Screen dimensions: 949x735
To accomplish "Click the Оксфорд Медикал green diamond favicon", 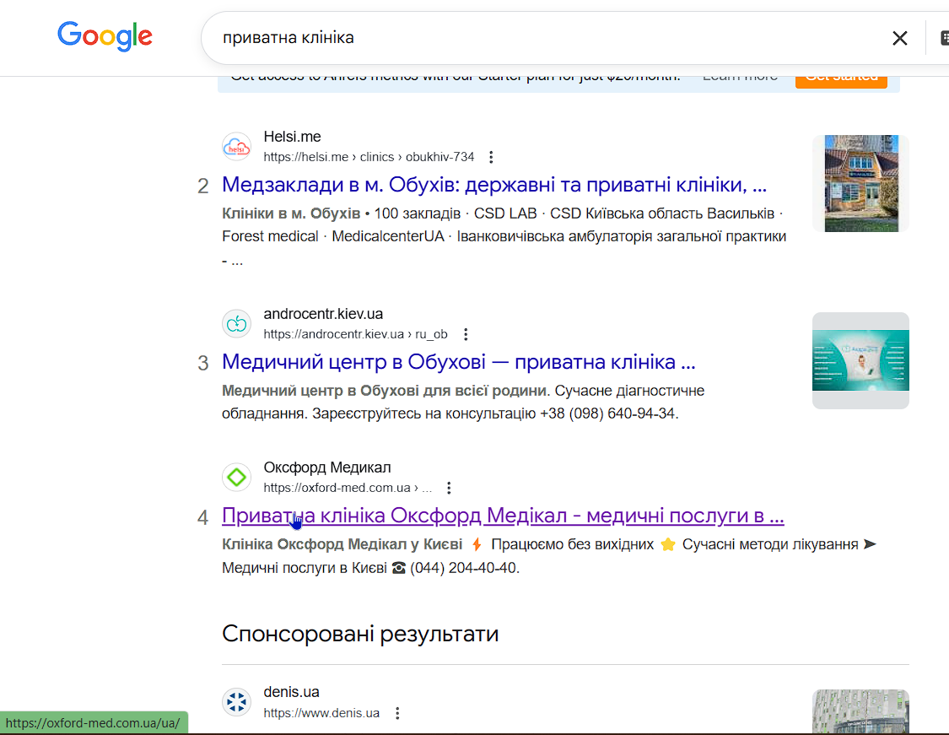I will point(237,478).
